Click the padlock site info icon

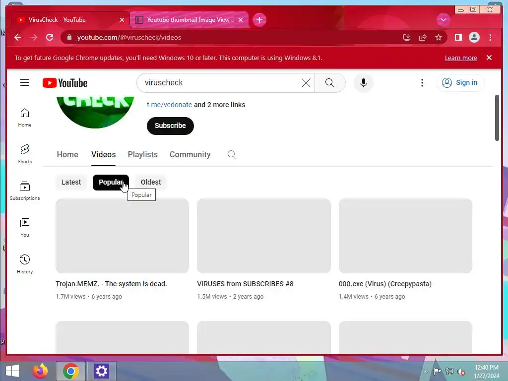69,37
